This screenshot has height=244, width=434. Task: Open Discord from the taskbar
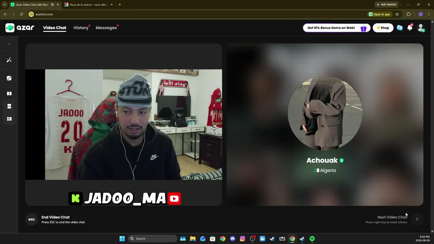(x=233, y=239)
